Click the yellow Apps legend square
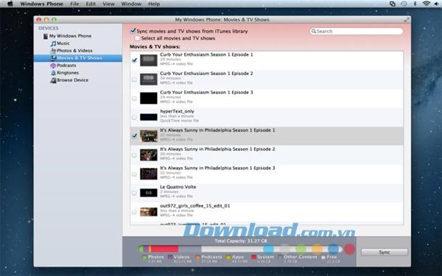This screenshot has height=276, width=442. point(228,257)
